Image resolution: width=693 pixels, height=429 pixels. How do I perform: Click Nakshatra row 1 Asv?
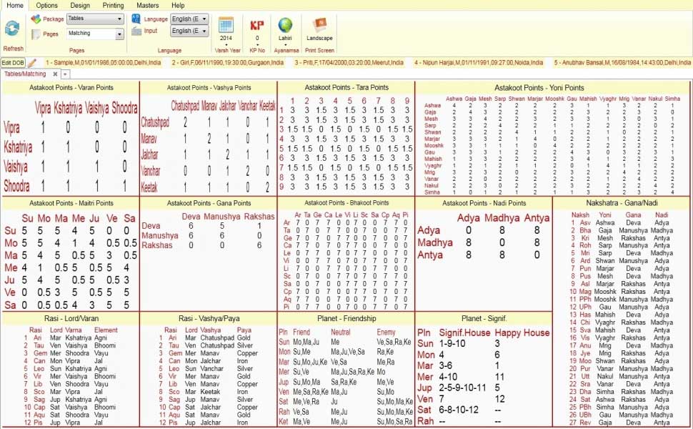coord(622,222)
